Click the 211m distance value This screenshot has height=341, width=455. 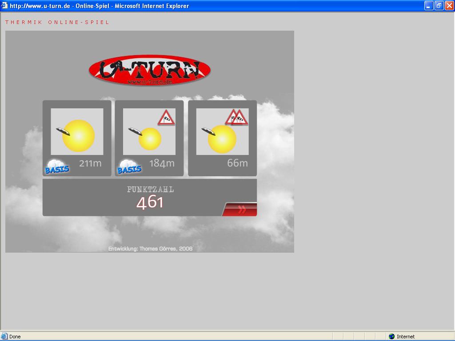[90, 163]
